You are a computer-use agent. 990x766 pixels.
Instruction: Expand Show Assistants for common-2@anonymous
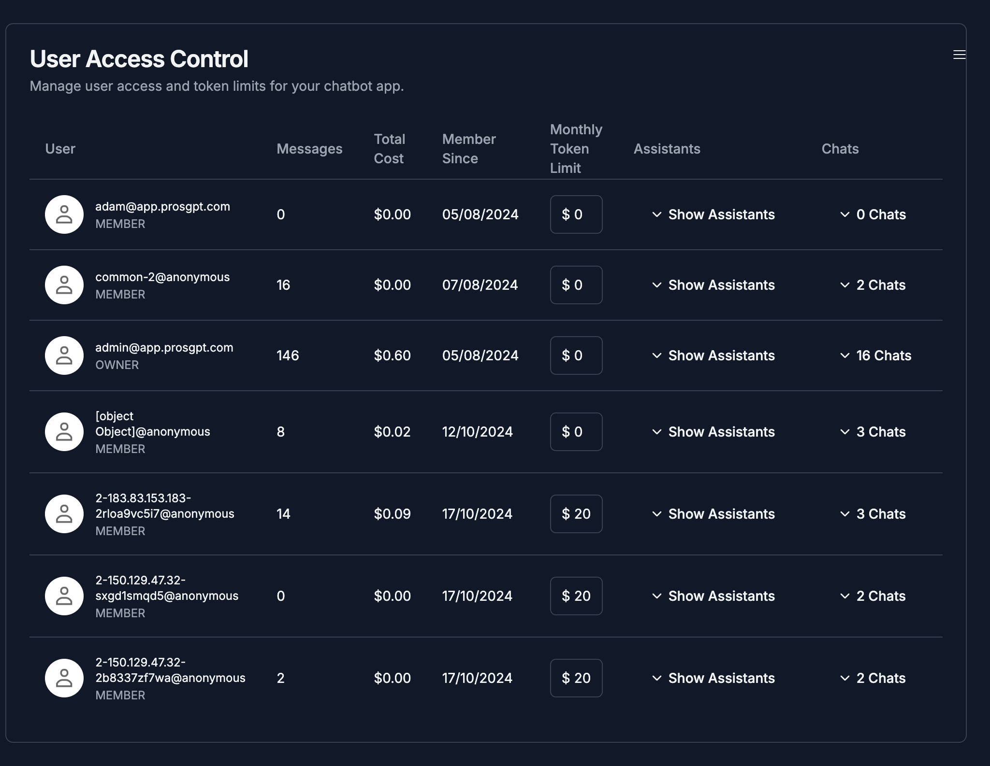coord(713,285)
